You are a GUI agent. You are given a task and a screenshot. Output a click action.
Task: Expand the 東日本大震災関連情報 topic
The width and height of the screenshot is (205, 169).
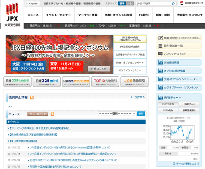point(23,141)
